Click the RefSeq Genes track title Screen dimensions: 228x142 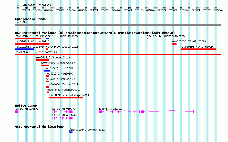[x=26, y=106]
